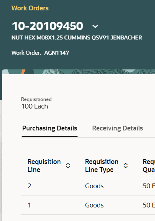Click the partially visible Requisition Quantity header
The height and width of the screenshot is (221, 155).
point(149,166)
